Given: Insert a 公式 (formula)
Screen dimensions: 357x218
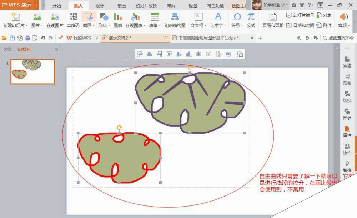Looking at the screenshot, I should pyautogui.click(x=251, y=20).
